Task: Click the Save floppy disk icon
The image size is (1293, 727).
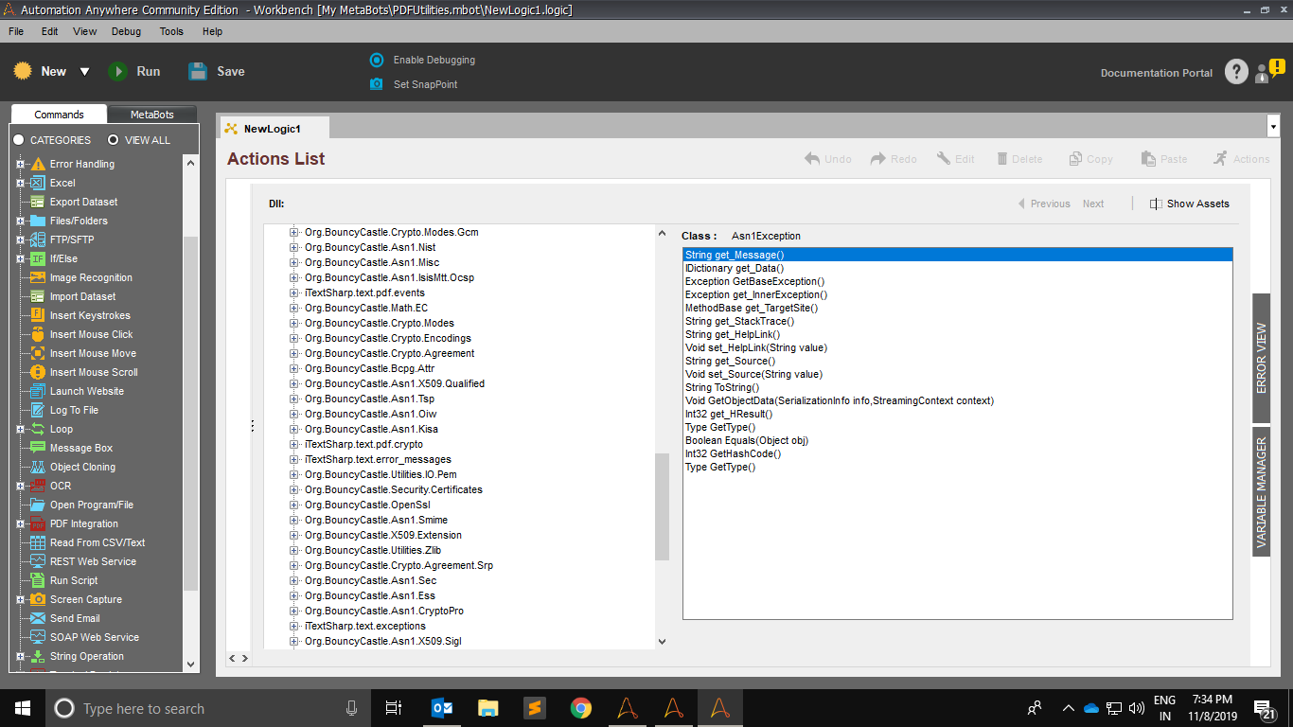Action: 198,71
